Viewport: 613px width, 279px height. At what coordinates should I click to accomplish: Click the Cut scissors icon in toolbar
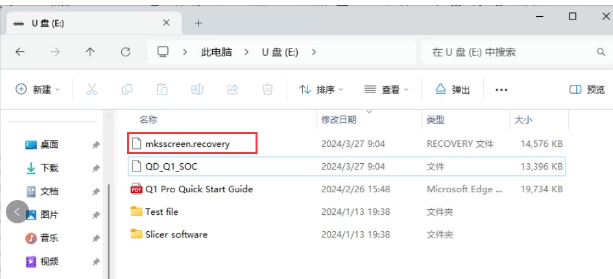pyautogui.click(x=91, y=89)
